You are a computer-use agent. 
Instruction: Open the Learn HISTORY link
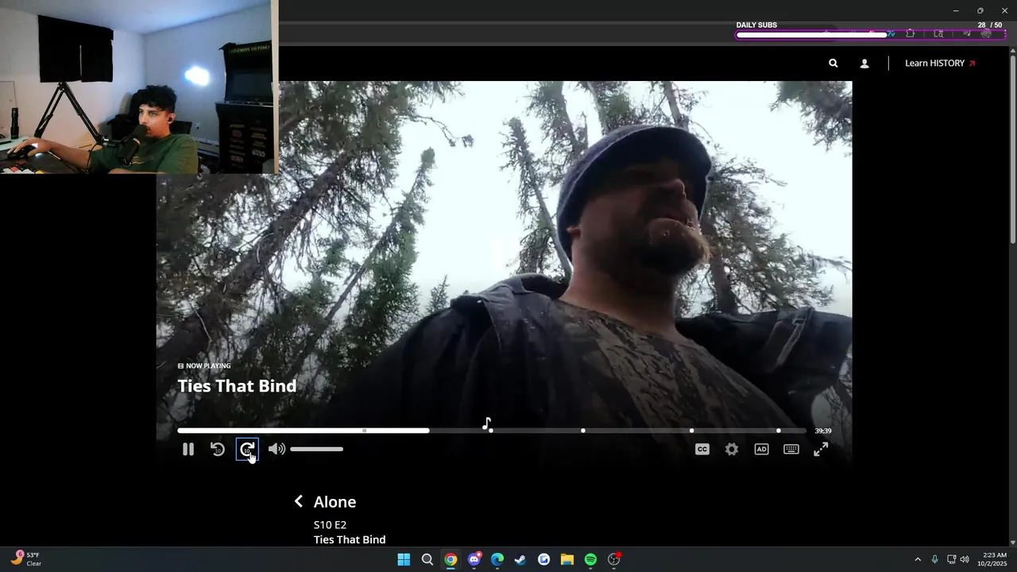940,64
